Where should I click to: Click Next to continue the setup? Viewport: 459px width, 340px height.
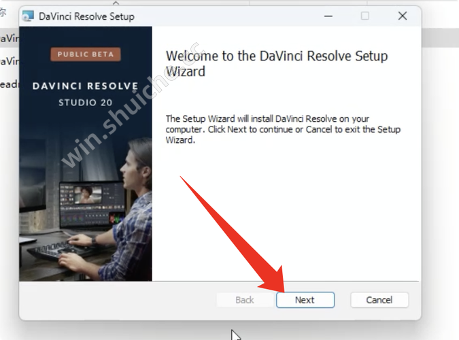point(305,300)
